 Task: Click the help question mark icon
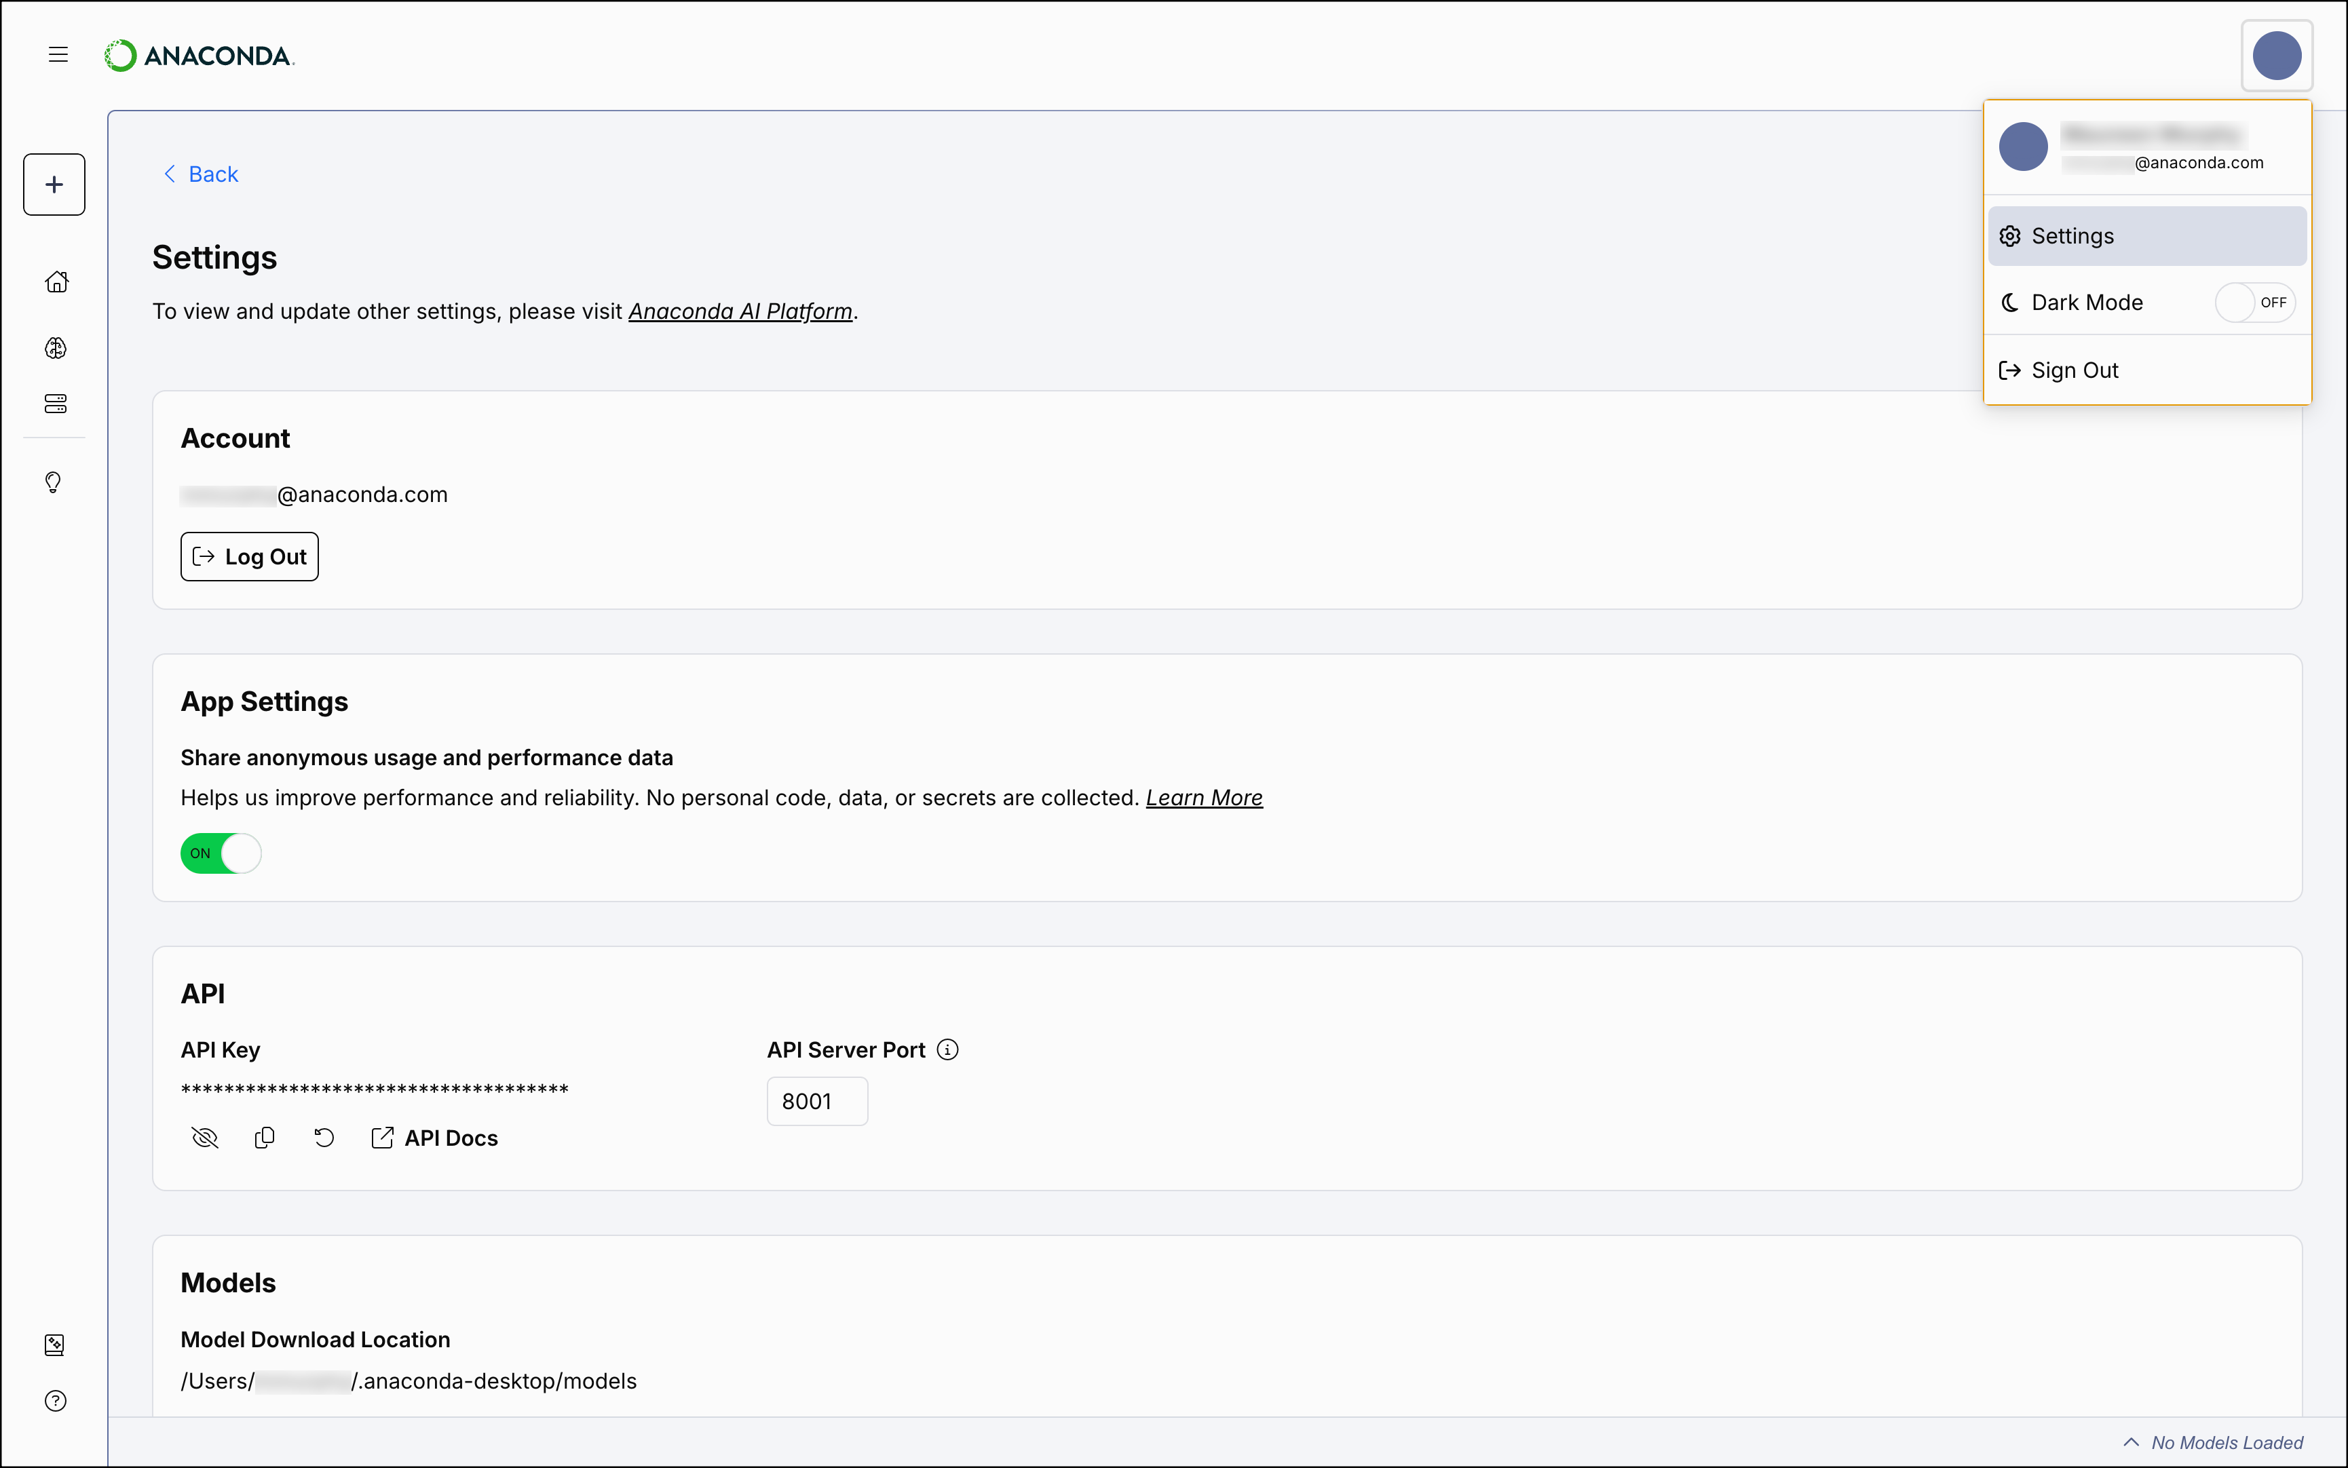point(56,1400)
